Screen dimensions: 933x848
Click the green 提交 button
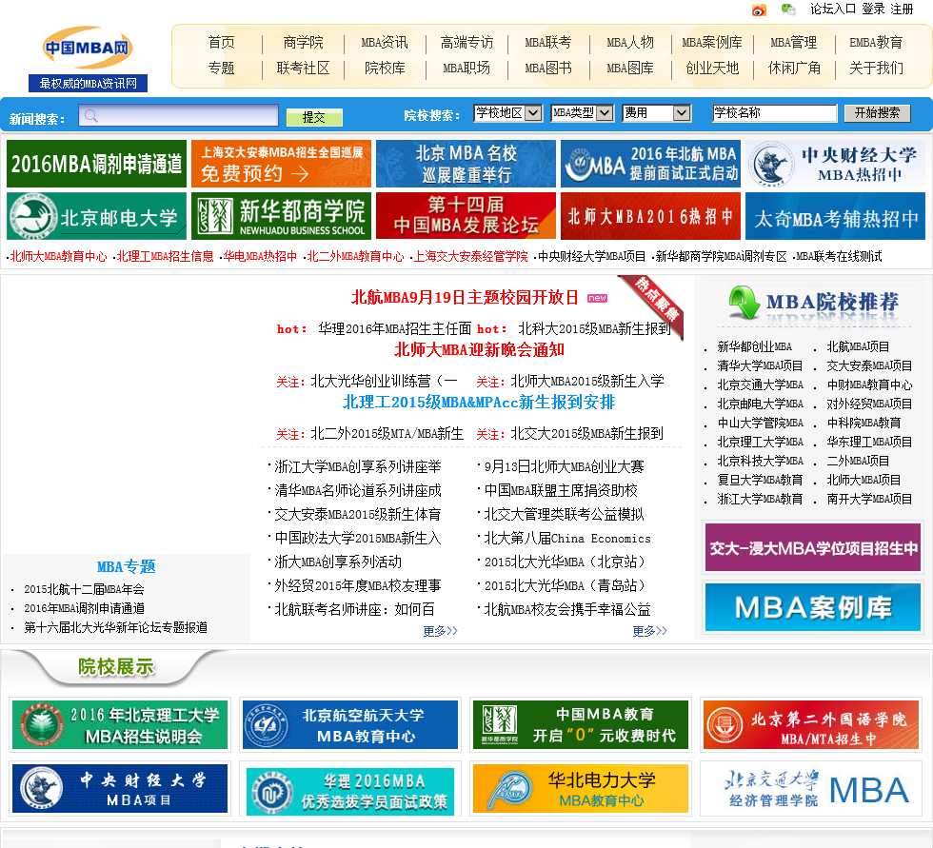point(314,117)
